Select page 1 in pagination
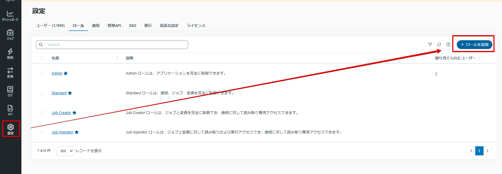The width and height of the screenshot is (502, 174). 479,151
